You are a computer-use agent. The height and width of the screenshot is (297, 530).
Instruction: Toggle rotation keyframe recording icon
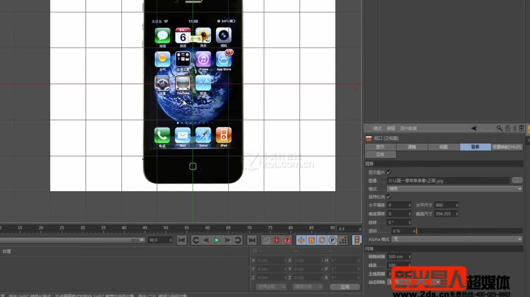tap(322, 240)
